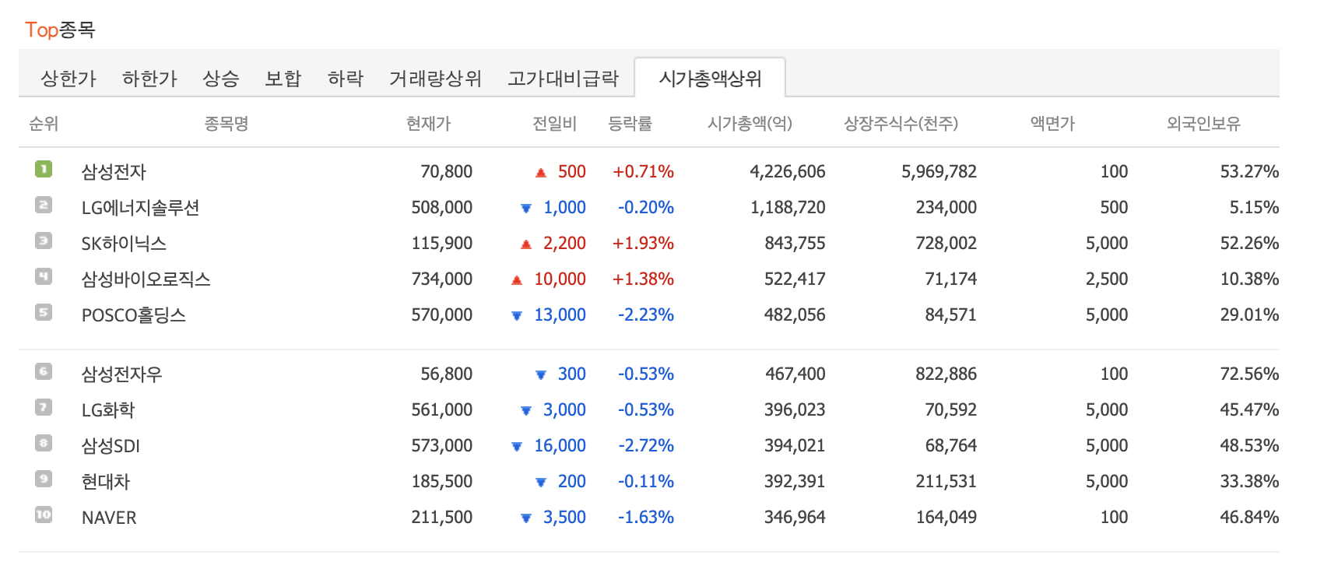Click NAVER price 211,500
Viewport: 1331px width, 562px height.
(441, 518)
